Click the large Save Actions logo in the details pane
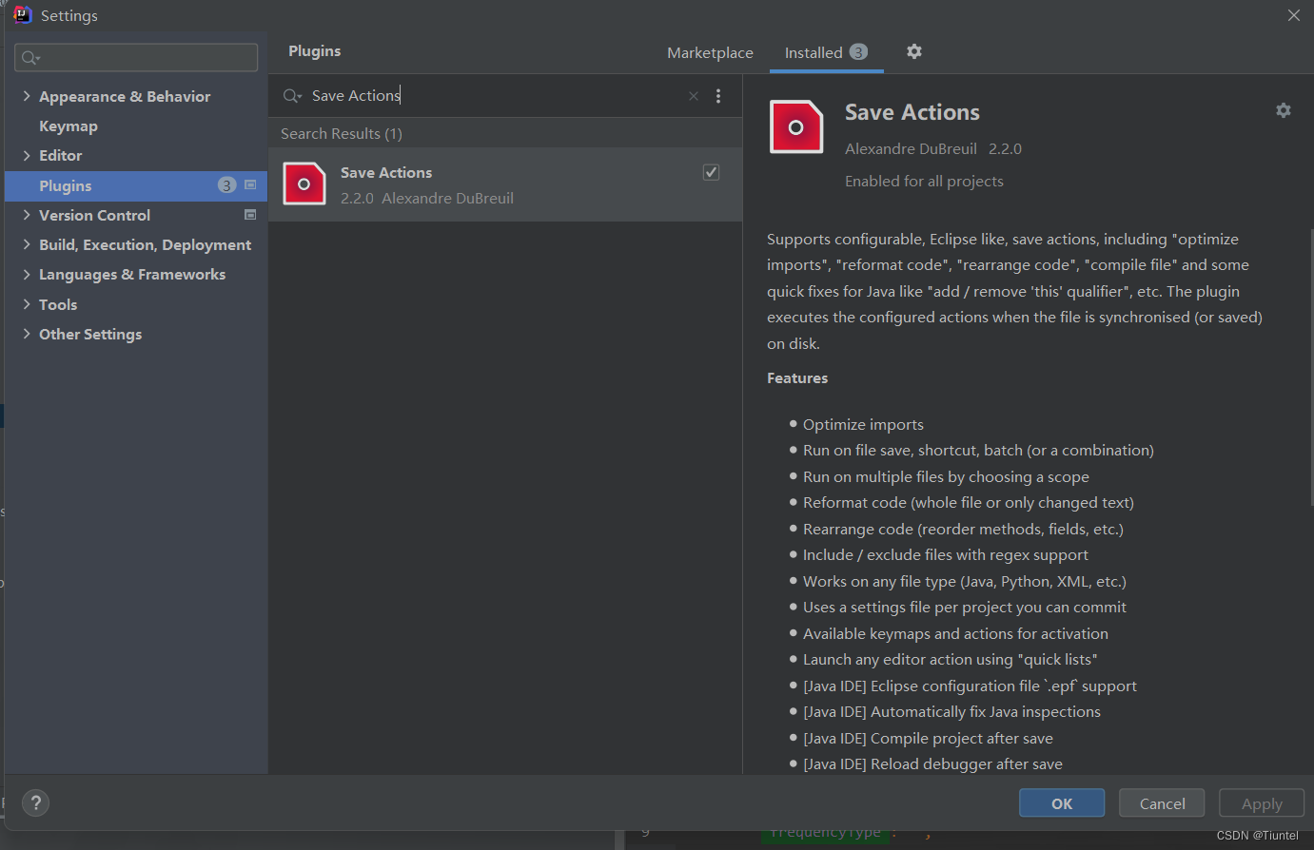Screen dimensions: 1314x850 (x=796, y=126)
